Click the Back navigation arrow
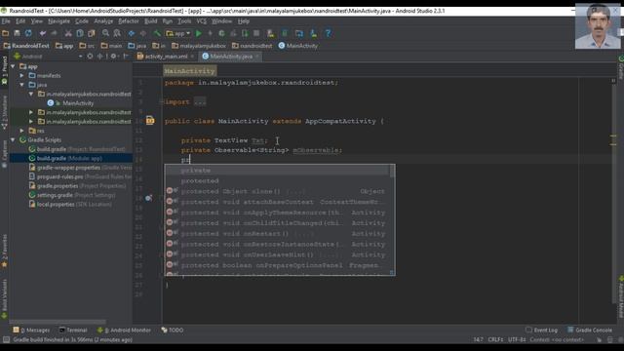Image resolution: width=624 pixels, height=351 pixels. click(132, 33)
